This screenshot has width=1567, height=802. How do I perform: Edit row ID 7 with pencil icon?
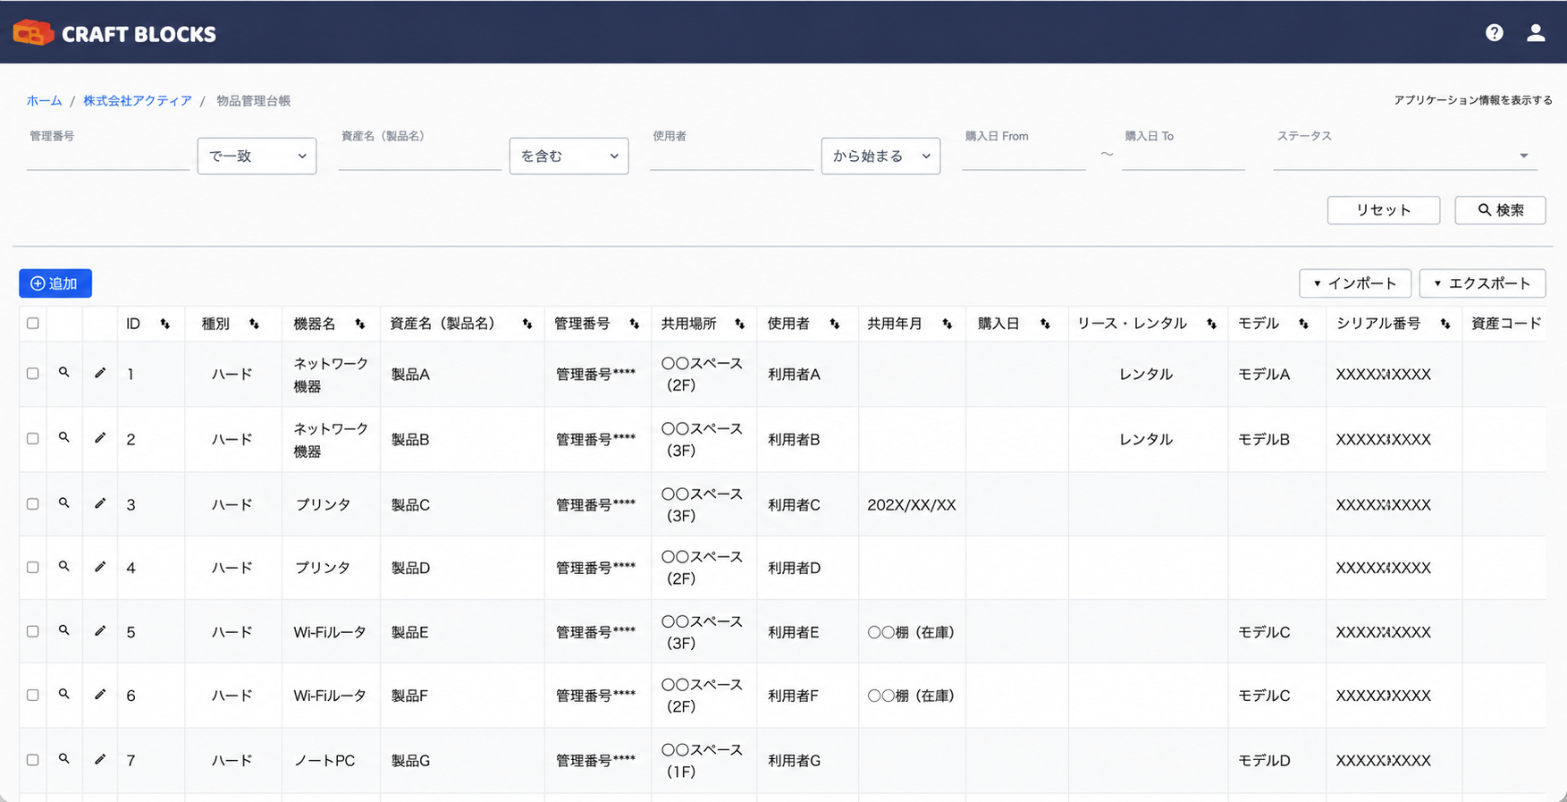click(100, 759)
